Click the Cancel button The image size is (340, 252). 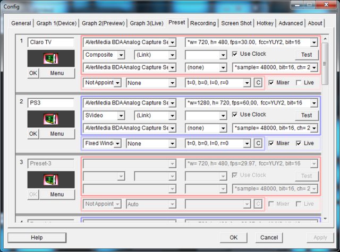(x=269, y=238)
